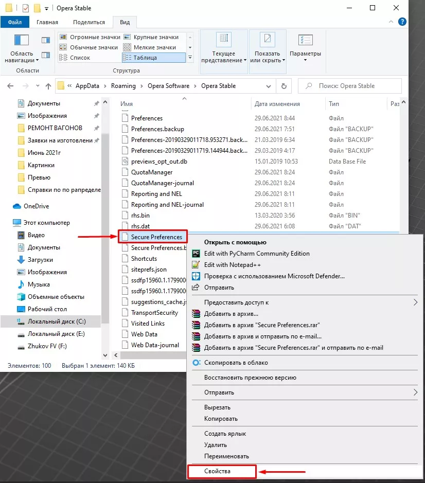The height and width of the screenshot is (483, 425).
Task: Open Options (Параметры) button
Action: tap(305, 48)
